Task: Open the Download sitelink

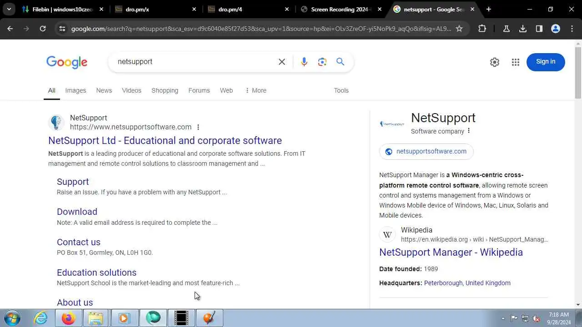Action: pyautogui.click(x=77, y=212)
